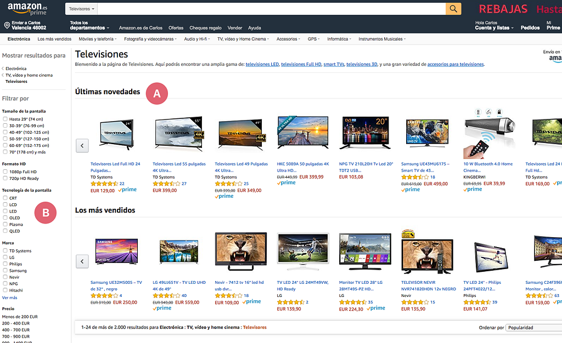Open TELEVISOR NEVIR NVR741820HDN title link
This screenshot has height=343, width=562.
coord(428,285)
